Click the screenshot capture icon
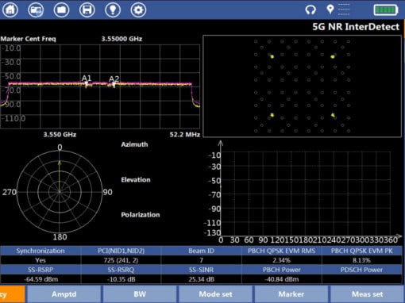 click(x=36, y=10)
